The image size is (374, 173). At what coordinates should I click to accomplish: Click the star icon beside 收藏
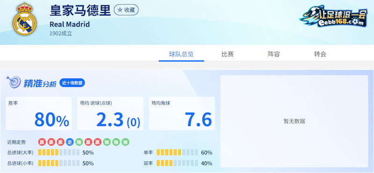(x=120, y=10)
